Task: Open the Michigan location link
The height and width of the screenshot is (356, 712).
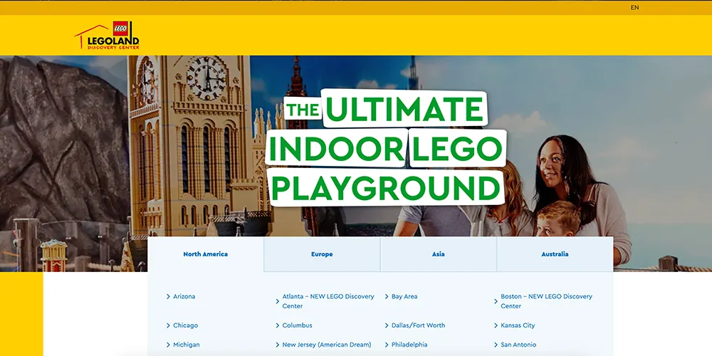Action: coord(186,345)
